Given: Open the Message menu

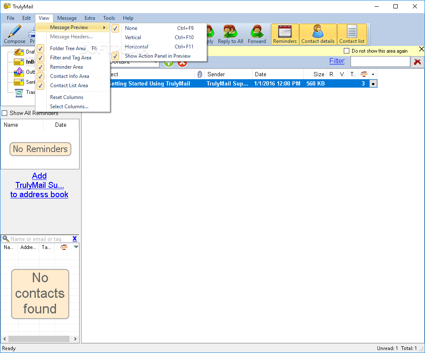Looking at the screenshot, I should point(67,18).
